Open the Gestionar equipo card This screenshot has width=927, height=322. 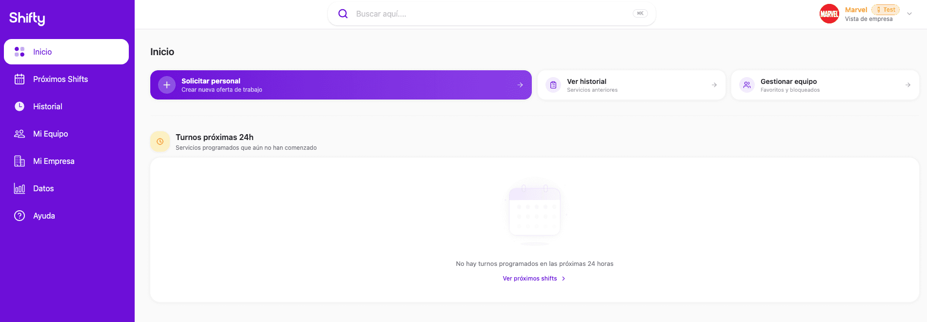tap(825, 85)
